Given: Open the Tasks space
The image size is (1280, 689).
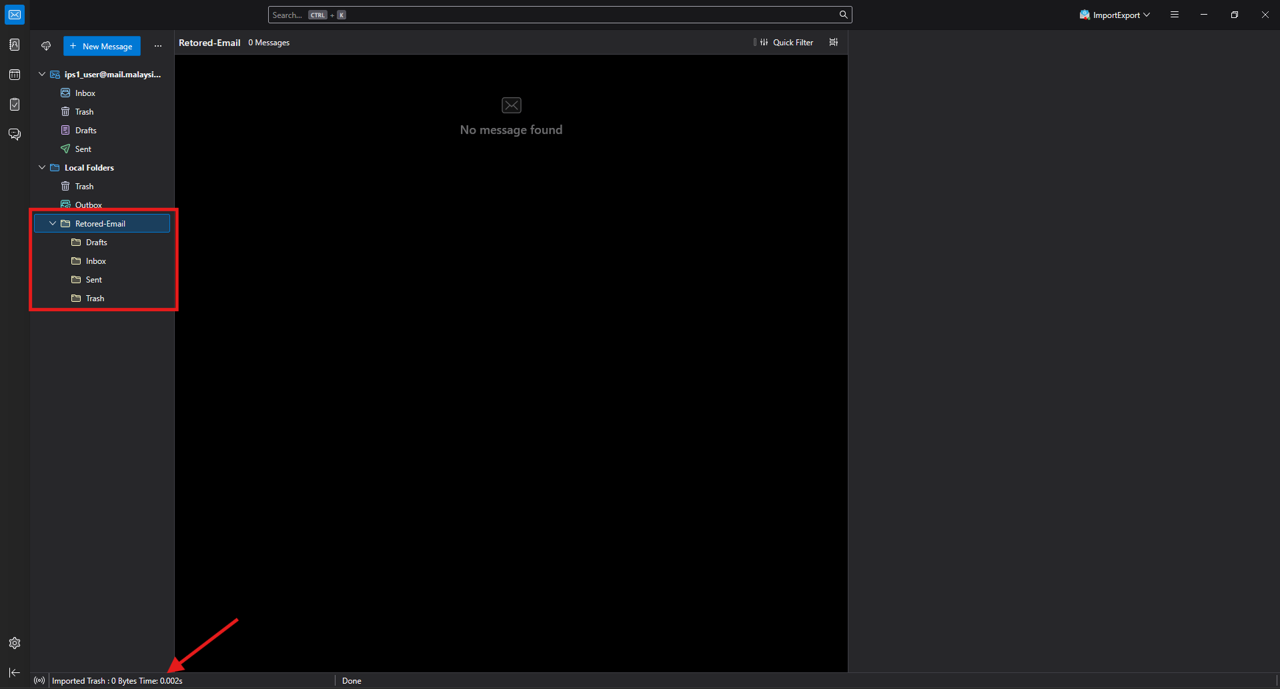Looking at the screenshot, I should click(15, 105).
